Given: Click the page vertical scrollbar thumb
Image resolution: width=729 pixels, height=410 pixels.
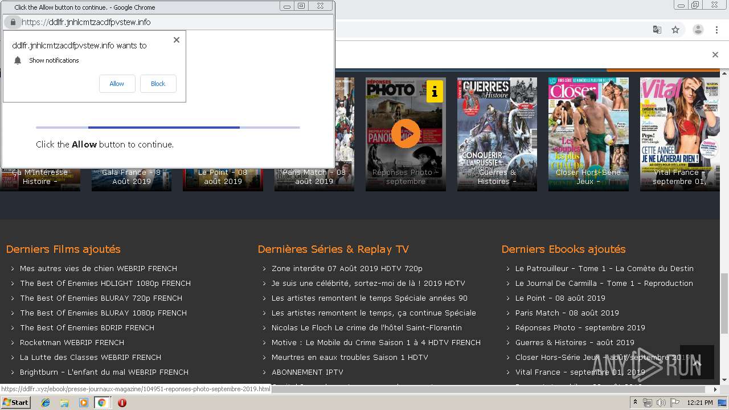Looking at the screenshot, I should click(x=724, y=303).
